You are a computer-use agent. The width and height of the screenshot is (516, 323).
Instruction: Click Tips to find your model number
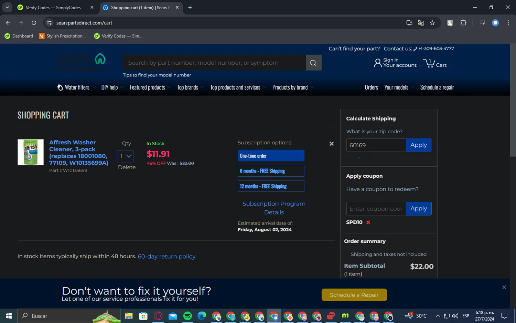tap(157, 75)
